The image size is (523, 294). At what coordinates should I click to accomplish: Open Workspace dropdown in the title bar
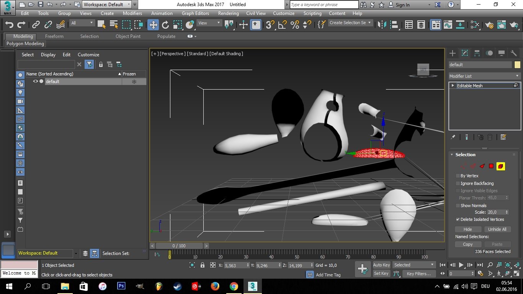107,5
